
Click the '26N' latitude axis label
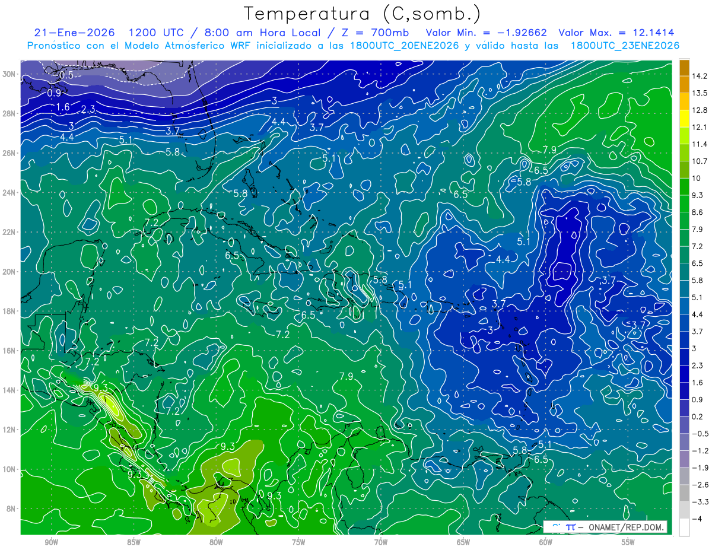(10, 153)
